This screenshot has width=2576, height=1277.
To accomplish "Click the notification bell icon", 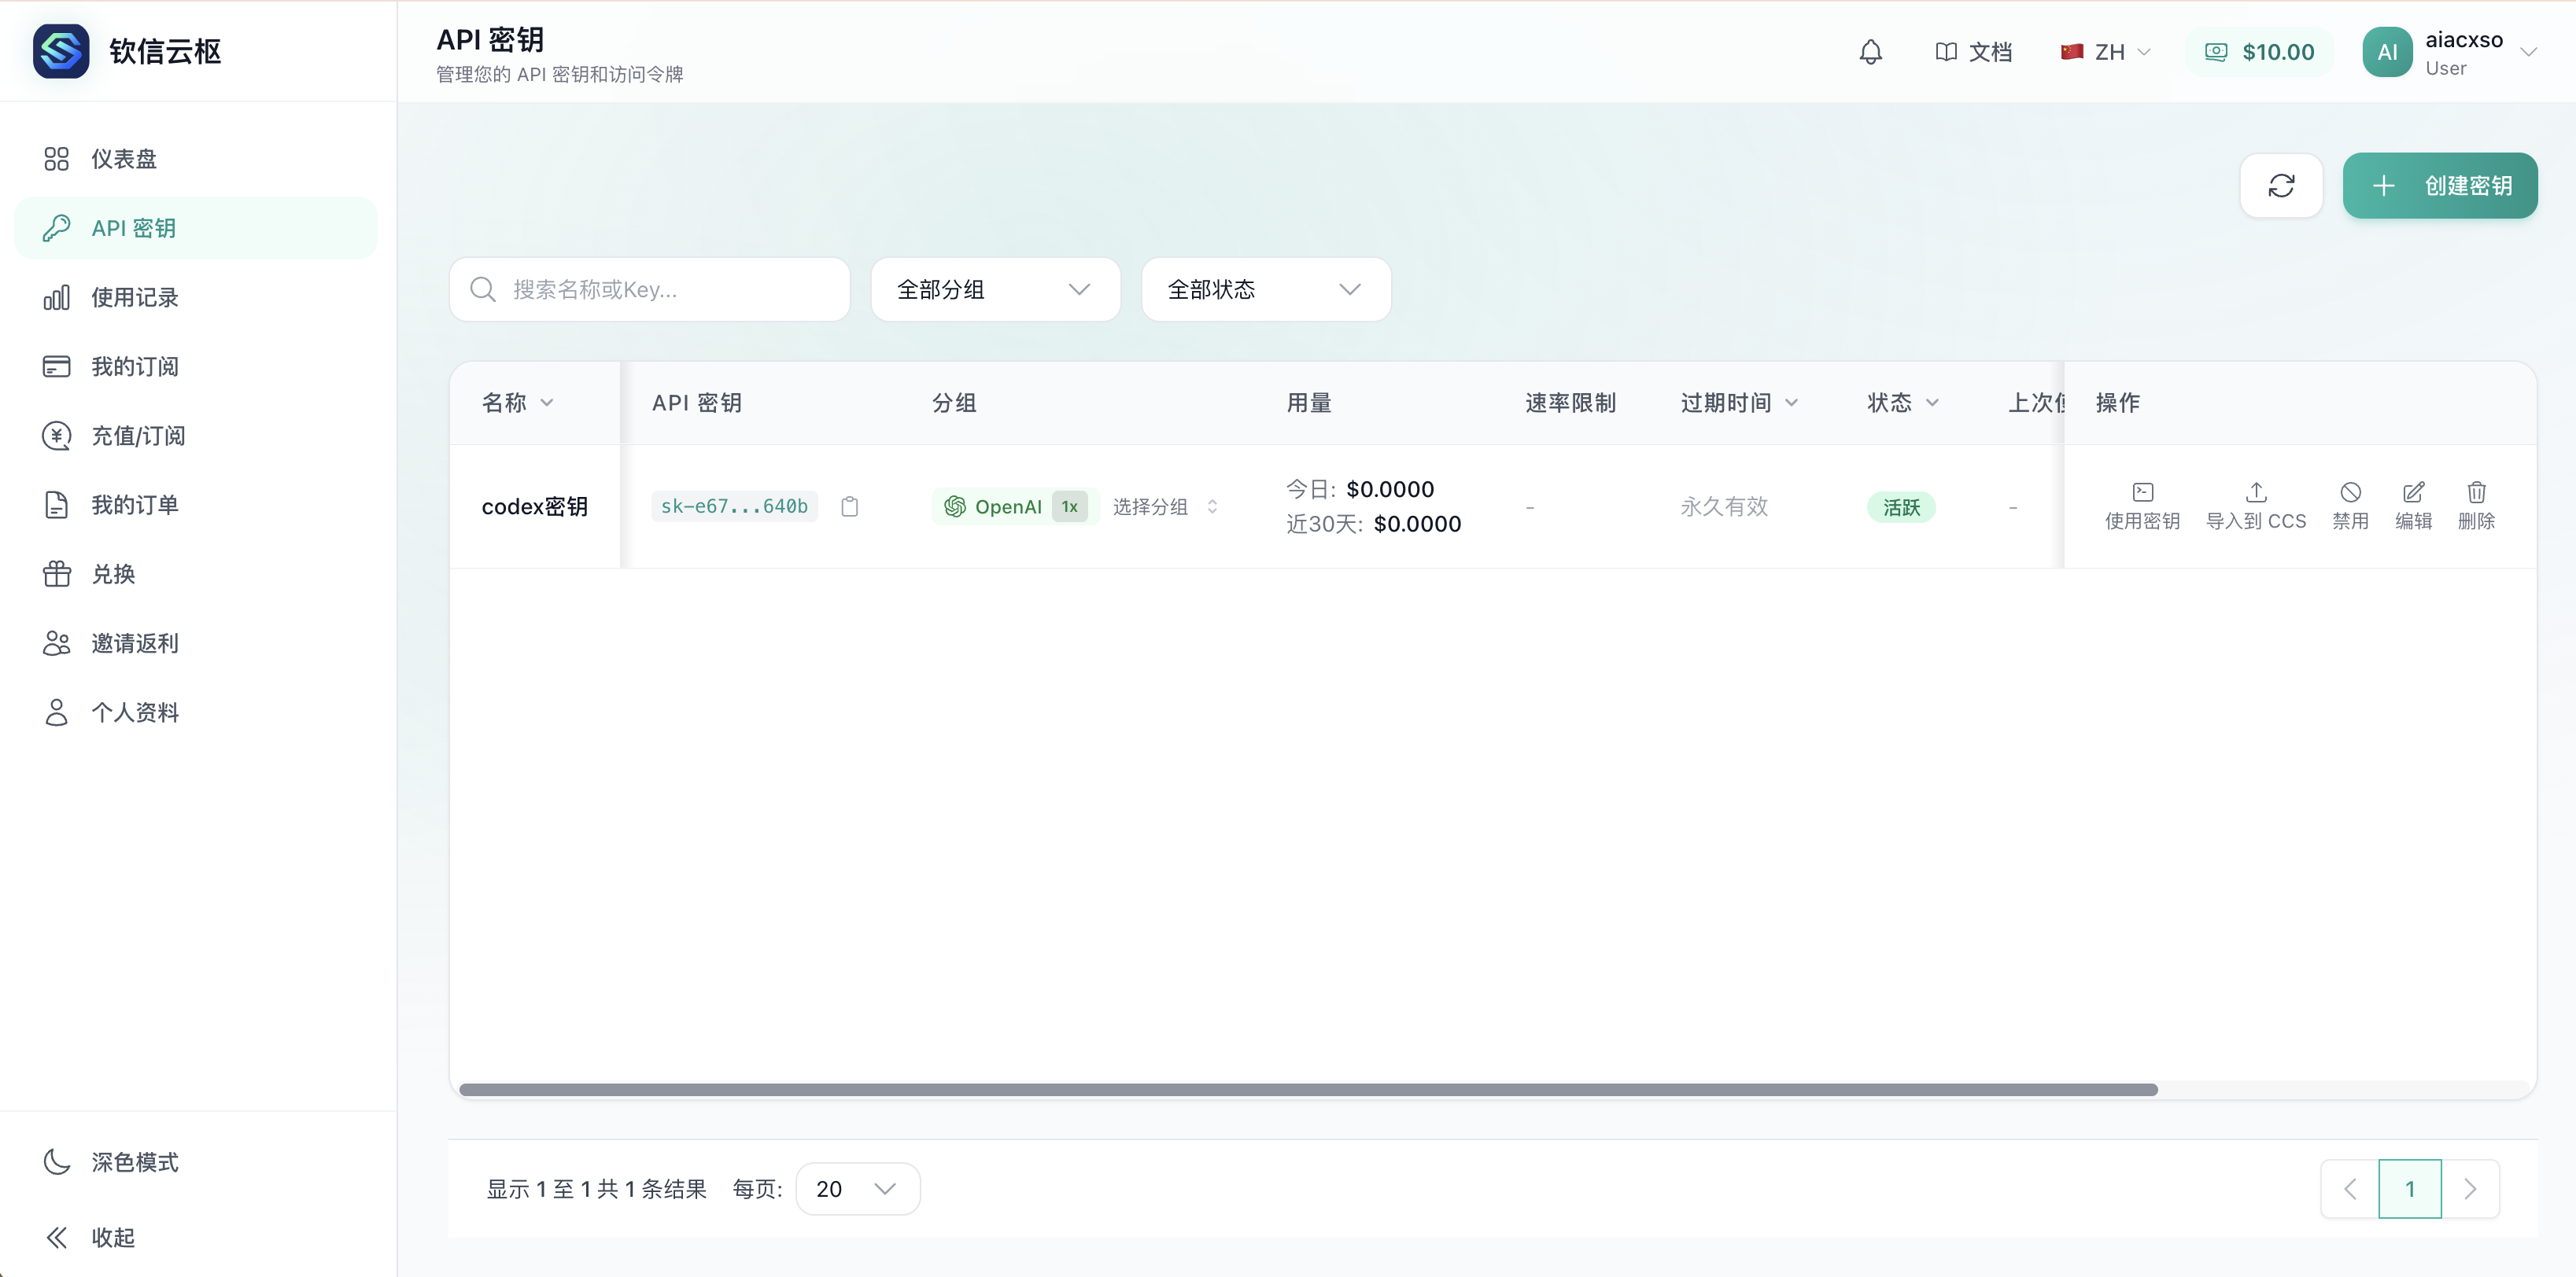I will point(1870,52).
